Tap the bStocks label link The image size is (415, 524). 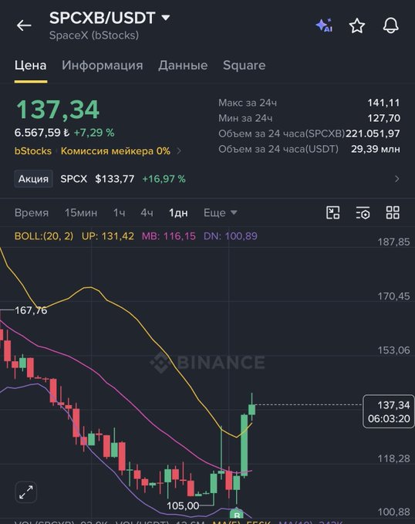[33, 151]
